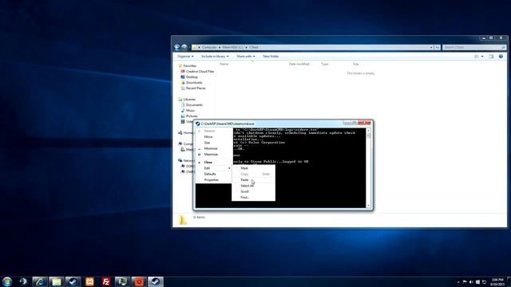This screenshot has width=511, height=287.
Task: Click the Explorer search box
Action: [x=474, y=48]
